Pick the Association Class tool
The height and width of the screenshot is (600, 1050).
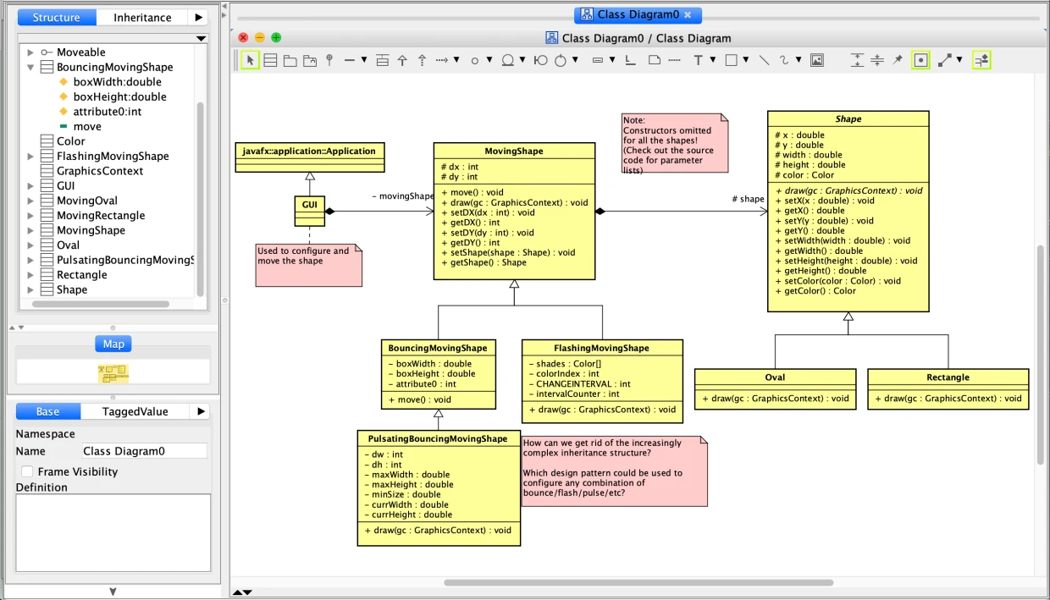click(382, 60)
